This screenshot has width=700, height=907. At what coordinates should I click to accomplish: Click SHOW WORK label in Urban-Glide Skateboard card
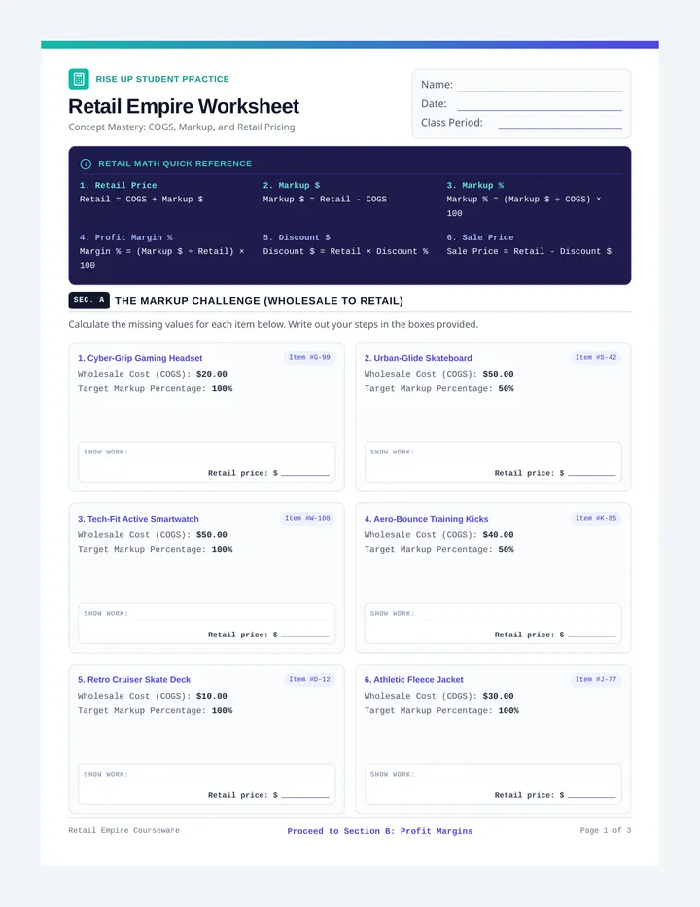(x=393, y=452)
